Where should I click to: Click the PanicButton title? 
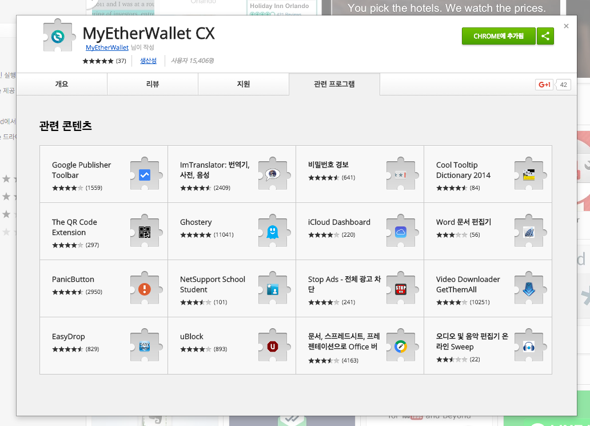pos(73,279)
